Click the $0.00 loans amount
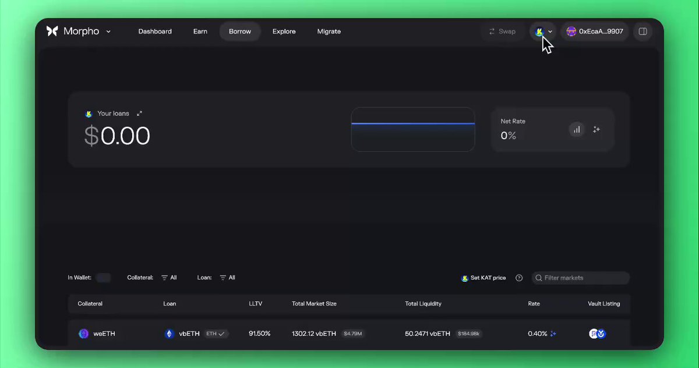The image size is (699, 368). 117,136
